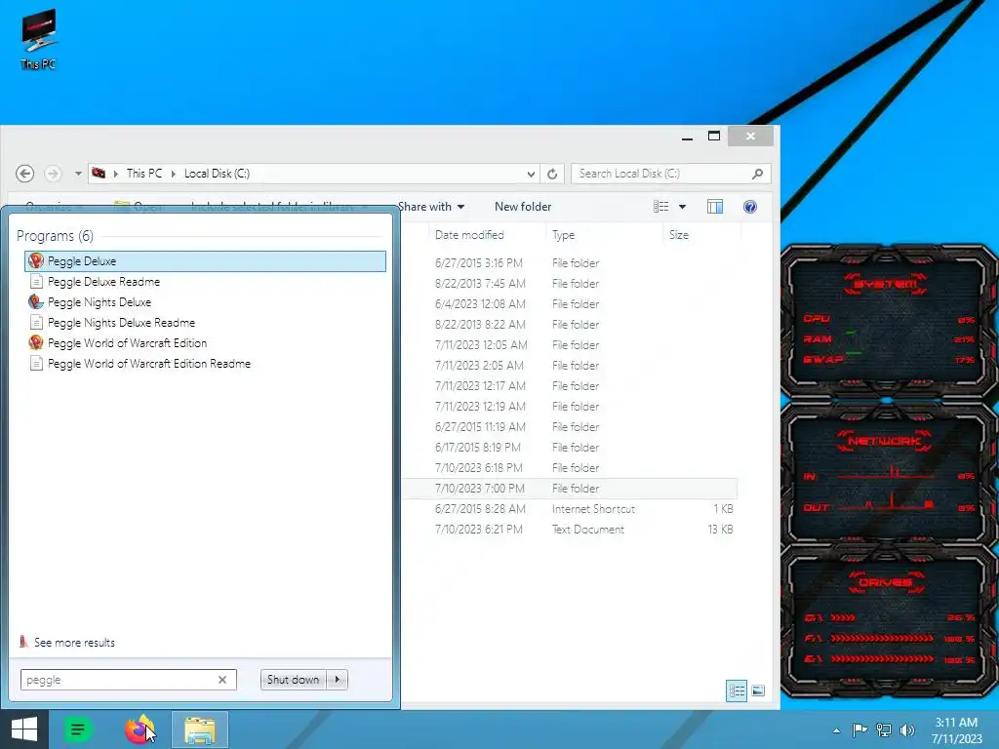Click the Explorer back arrow
The image size is (999, 749).
point(24,174)
